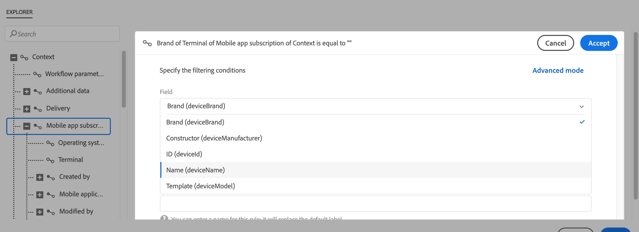
Task: Expand the Additional data node
Action: (x=27, y=92)
